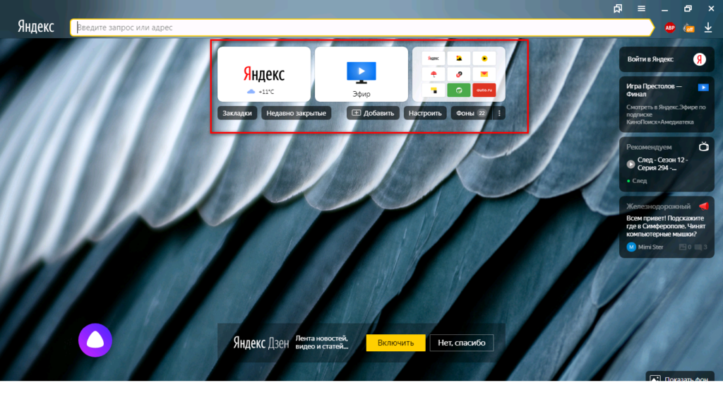Click the 22 badge on Фоны

click(482, 113)
